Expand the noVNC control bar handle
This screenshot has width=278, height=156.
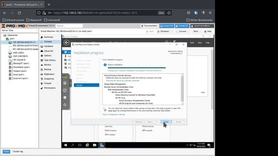tap(70, 83)
